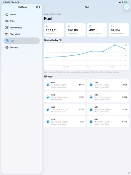Click the pump icon on the 70 L fill-up
The image size is (131, 175).
point(91,85)
